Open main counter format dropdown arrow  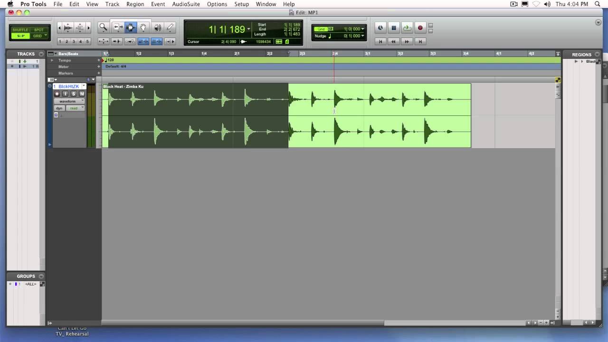248,29
